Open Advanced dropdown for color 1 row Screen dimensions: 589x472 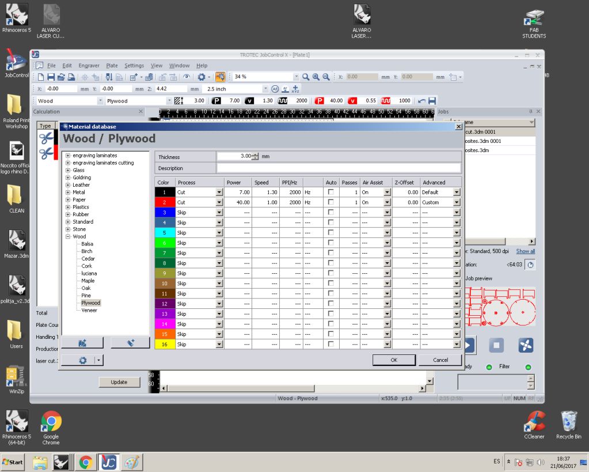[457, 192]
